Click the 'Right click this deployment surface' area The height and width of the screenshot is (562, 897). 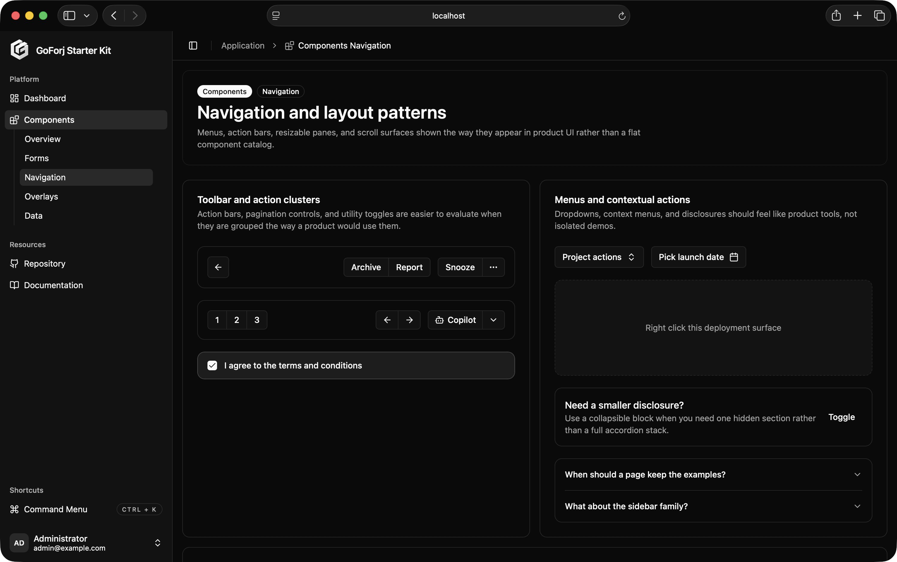click(713, 328)
